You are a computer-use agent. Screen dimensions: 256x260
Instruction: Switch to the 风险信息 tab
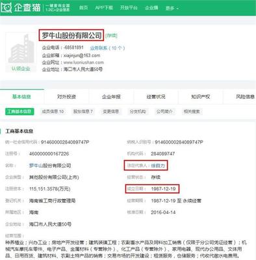[x=245, y=97]
